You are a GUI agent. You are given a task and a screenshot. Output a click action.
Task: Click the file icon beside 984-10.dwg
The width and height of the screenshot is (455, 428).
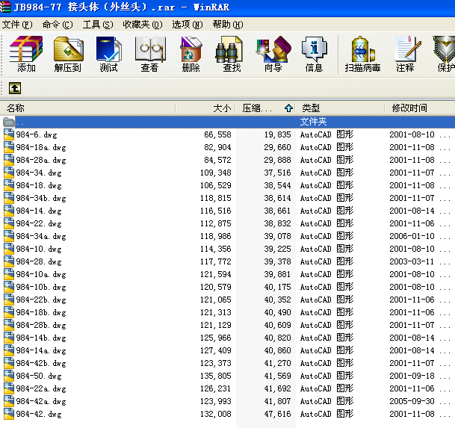(9, 249)
